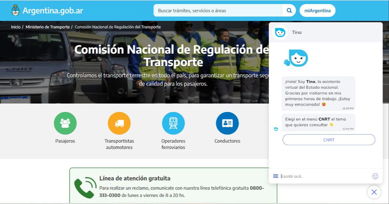Click the chat message field 'Escribí acá'
The image size is (389, 204).
pos(324,176)
